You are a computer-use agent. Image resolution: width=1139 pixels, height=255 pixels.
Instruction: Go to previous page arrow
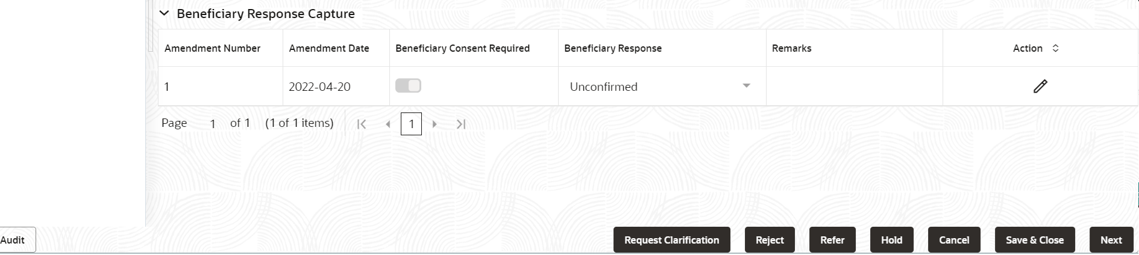(388, 124)
